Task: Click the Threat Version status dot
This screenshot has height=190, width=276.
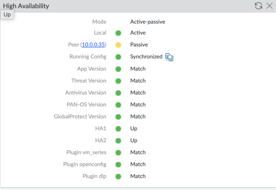Action: click(118, 81)
